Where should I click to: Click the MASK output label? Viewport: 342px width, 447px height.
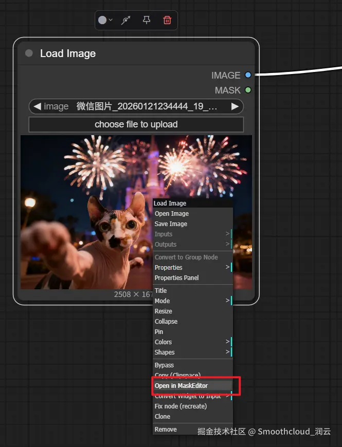(x=228, y=90)
